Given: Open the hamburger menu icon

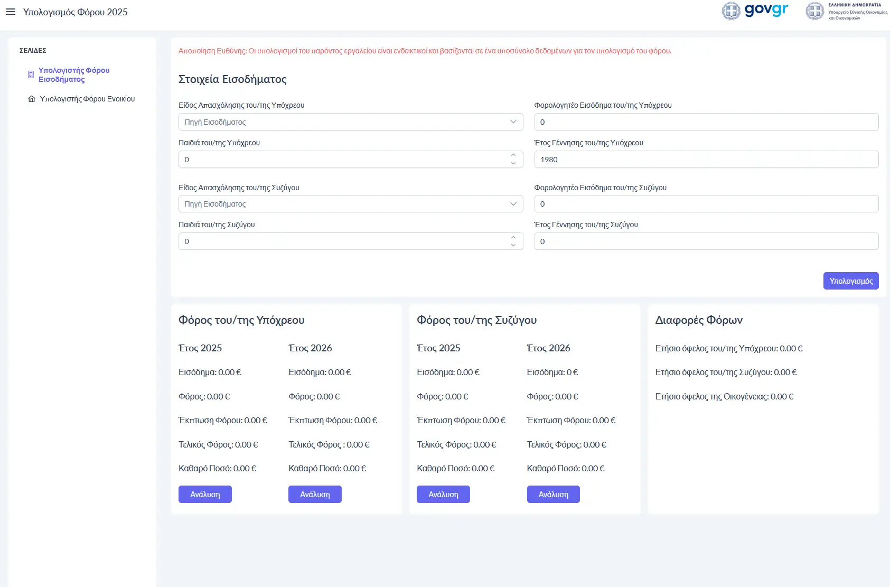Looking at the screenshot, I should click(x=11, y=12).
